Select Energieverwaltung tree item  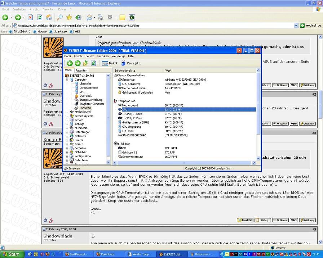point(91,100)
